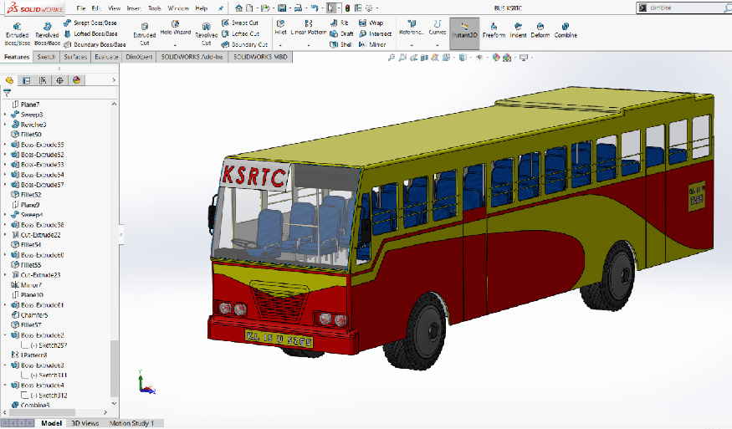
Task: Open the PropertyManager tab in left panel
Action: tap(26, 80)
